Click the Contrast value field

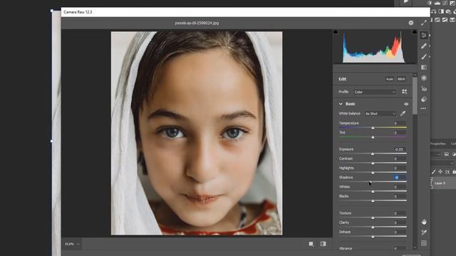399,159
